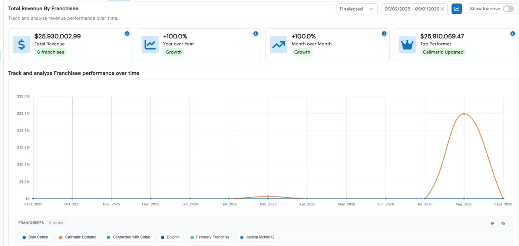Click the 6 franchises badge
Screen dimensions: 519x246
[51, 52]
